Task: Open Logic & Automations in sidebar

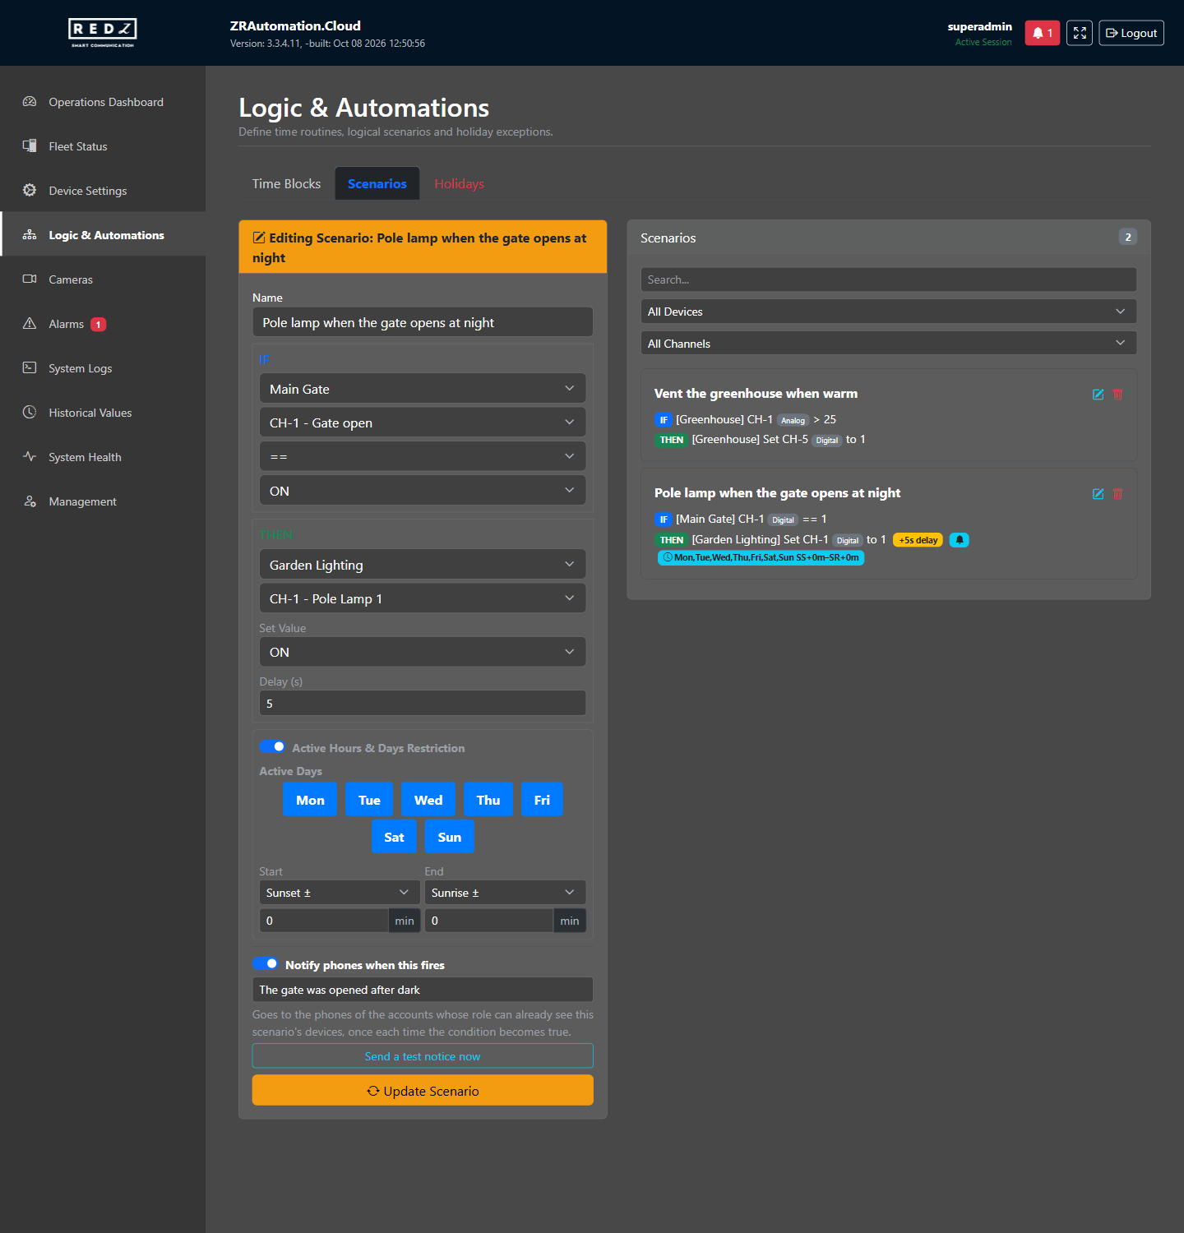Action: (x=103, y=235)
